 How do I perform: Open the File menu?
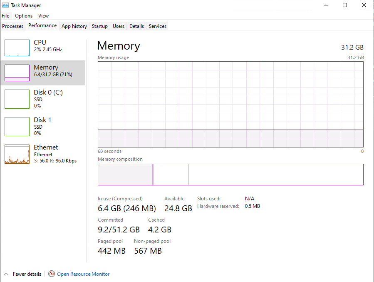[x=5, y=16]
